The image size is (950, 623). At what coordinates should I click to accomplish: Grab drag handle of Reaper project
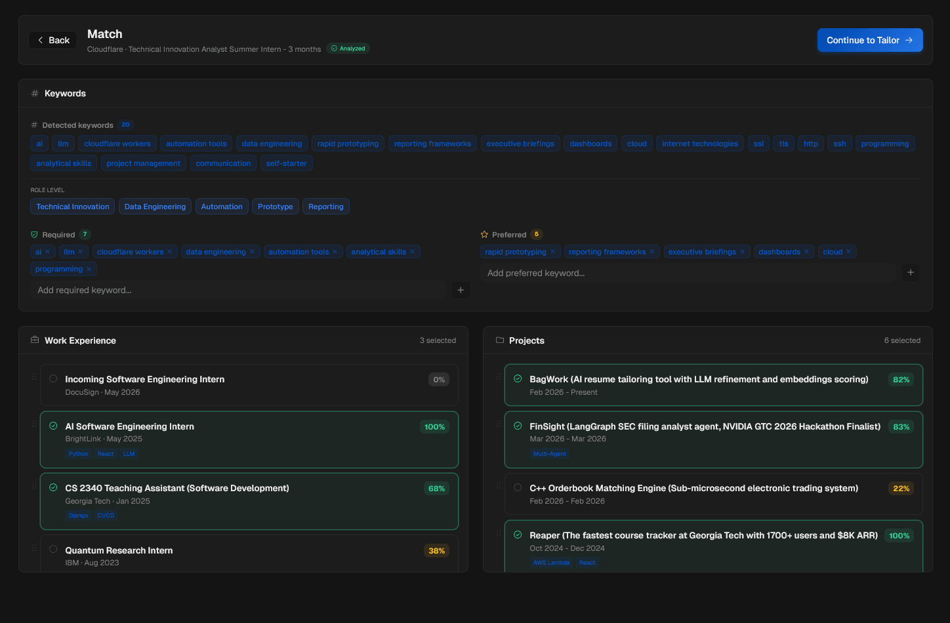(x=499, y=533)
